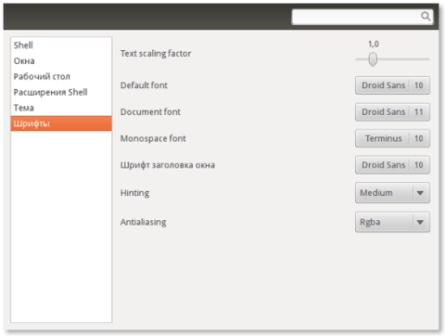Open the Hinting dropdown arrow
Image resolution: width=445 pixels, height=336 pixels.
click(420, 193)
